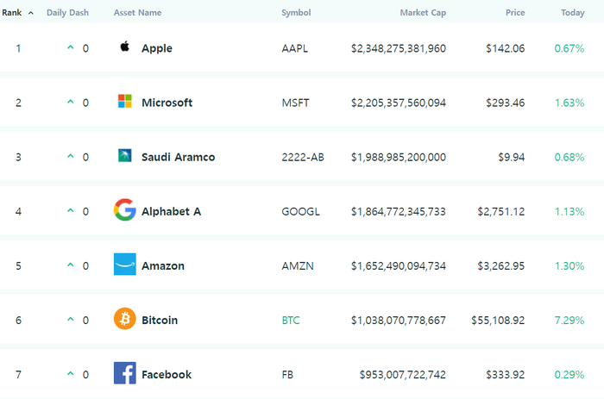Sort table by Today column
Screen dimensions: 604x399
coord(572,13)
